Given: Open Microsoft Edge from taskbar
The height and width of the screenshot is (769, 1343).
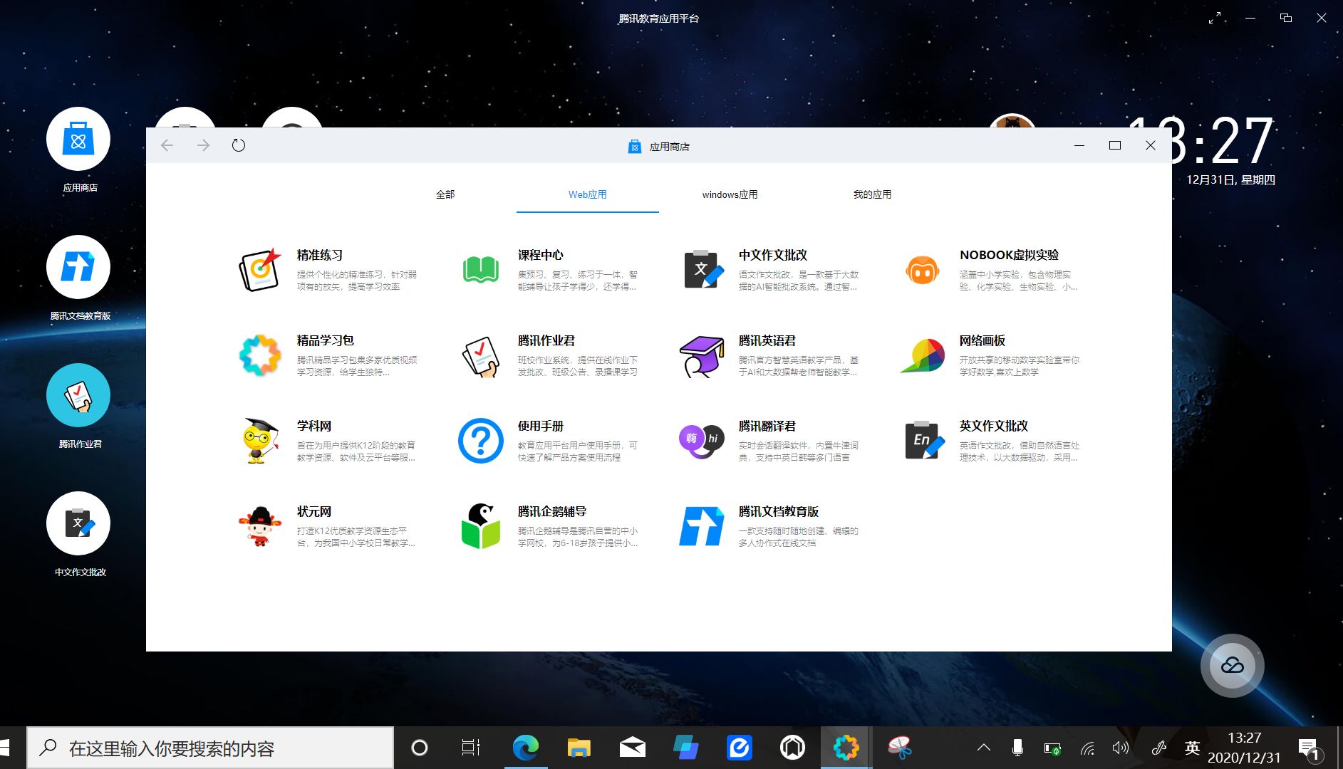Looking at the screenshot, I should (526, 748).
